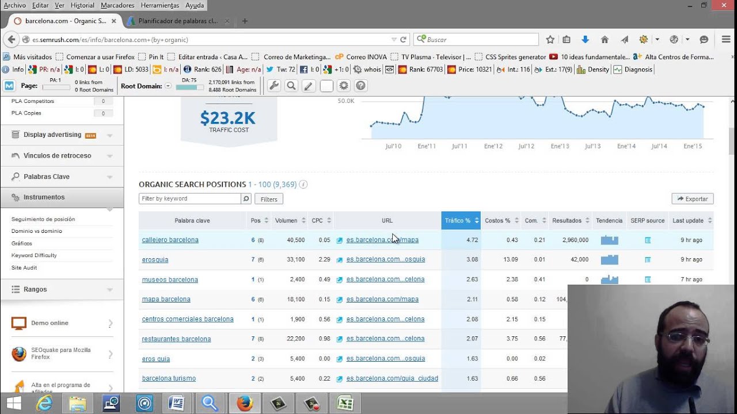Open the Firefox hamburger menu

pos(725,40)
